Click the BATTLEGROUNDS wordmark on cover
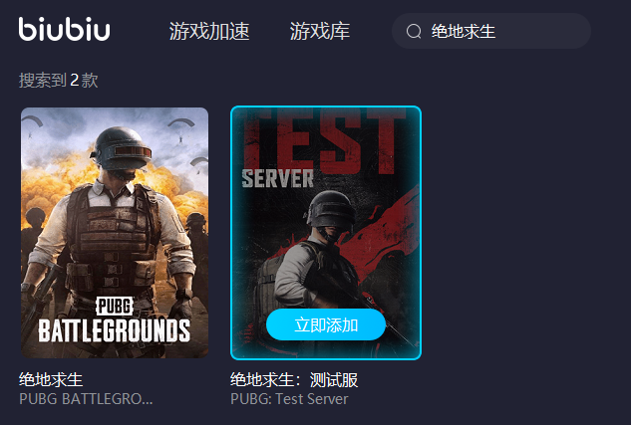The image size is (631, 425). 115,331
